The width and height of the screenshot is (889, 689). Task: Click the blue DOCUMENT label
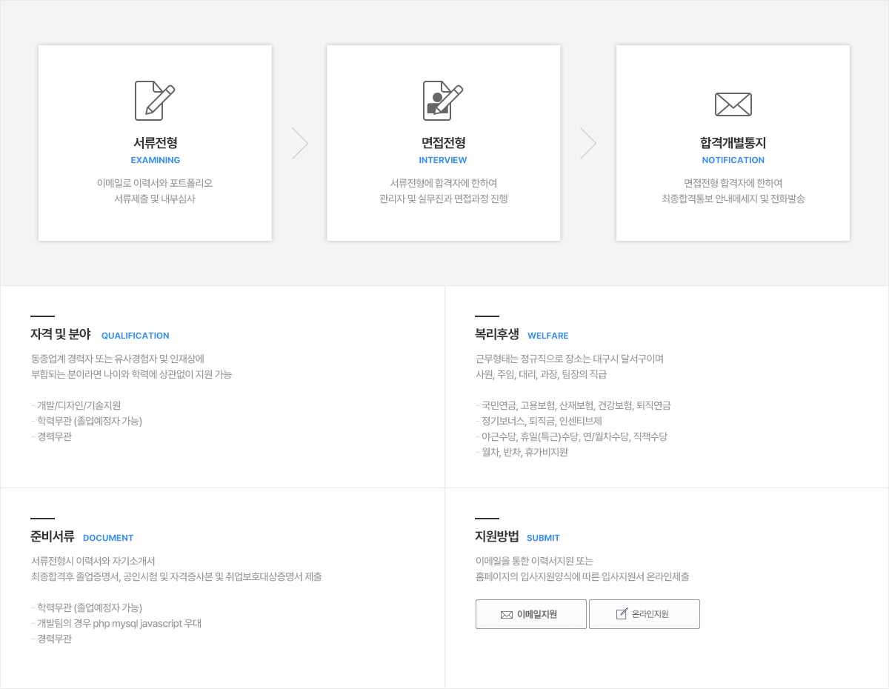[x=108, y=538]
